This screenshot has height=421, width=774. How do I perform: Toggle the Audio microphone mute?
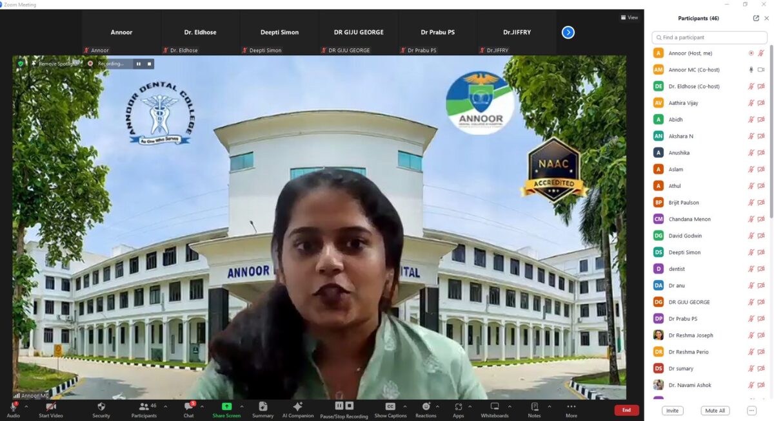pos(13,407)
